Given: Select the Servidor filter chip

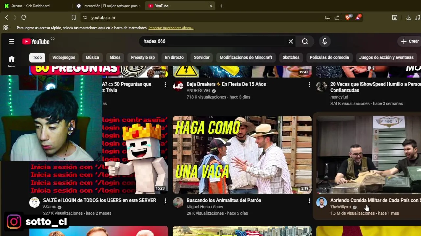Looking at the screenshot, I should point(202,57).
